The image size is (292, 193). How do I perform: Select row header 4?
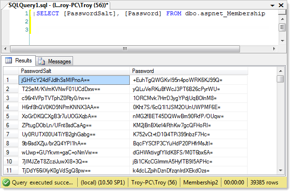click(x=11, y=107)
